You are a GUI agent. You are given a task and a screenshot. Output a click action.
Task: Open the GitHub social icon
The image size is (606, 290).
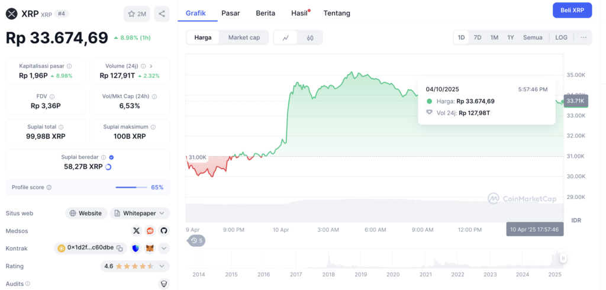[164, 231]
